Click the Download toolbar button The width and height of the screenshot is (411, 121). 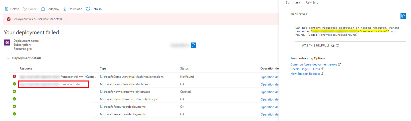[73, 9]
